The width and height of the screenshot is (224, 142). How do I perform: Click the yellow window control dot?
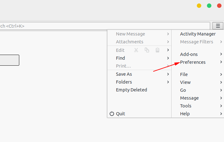(x=199, y=6)
